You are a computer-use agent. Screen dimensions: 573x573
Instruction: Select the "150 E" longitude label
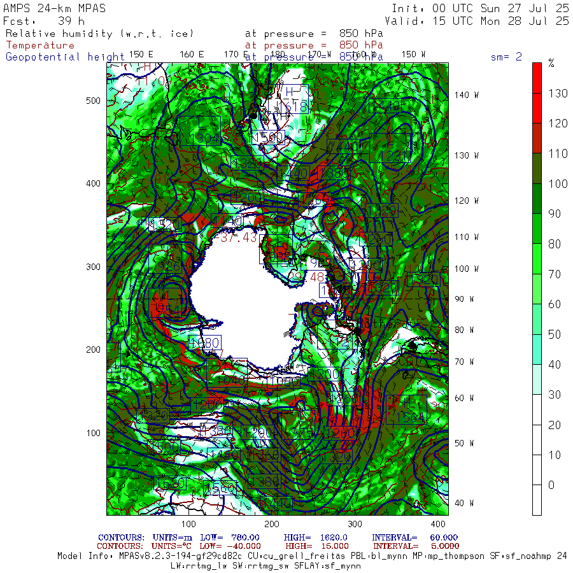click(141, 55)
